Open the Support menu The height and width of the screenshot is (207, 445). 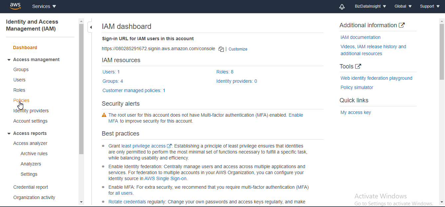pyautogui.click(x=429, y=6)
